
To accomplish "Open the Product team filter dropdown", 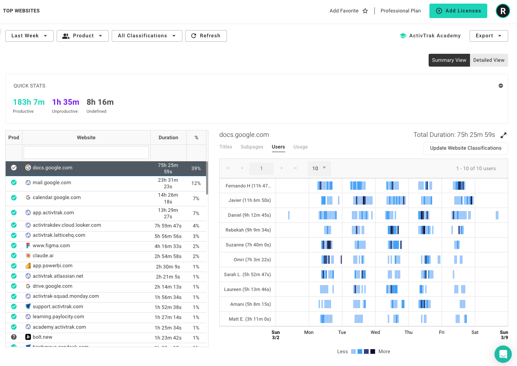I will click(82, 36).
